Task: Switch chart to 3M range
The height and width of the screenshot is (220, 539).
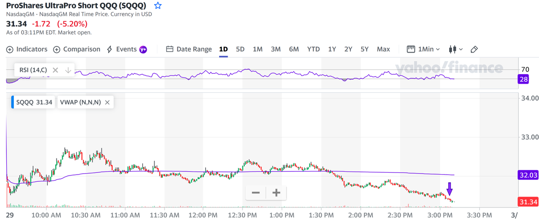Action: tap(275, 49)
